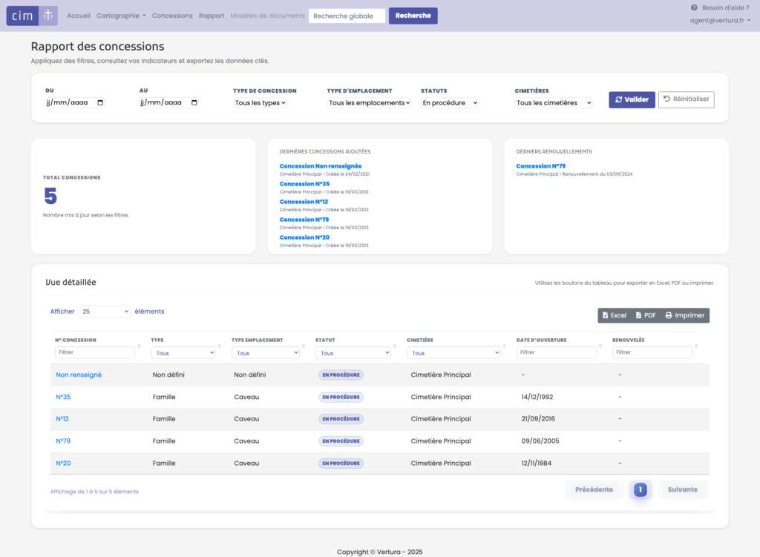
Task: Open the Cimetières filter dropdown
Action: [x=554, y=103]
